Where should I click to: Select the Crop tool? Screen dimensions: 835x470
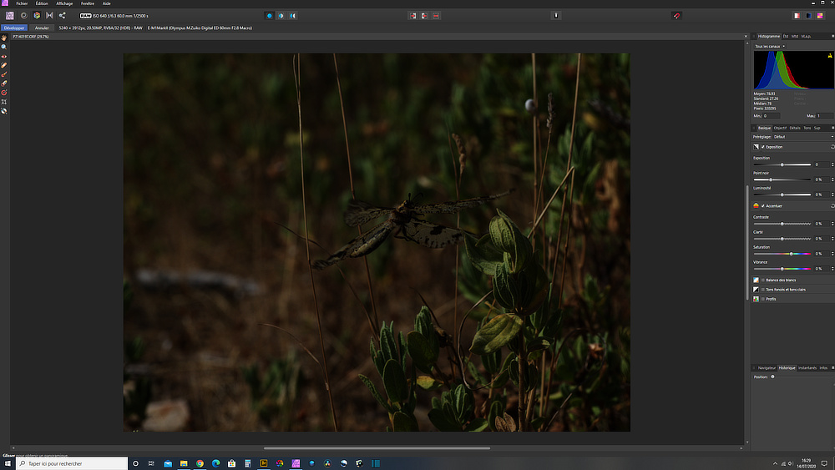click(3, 102)
